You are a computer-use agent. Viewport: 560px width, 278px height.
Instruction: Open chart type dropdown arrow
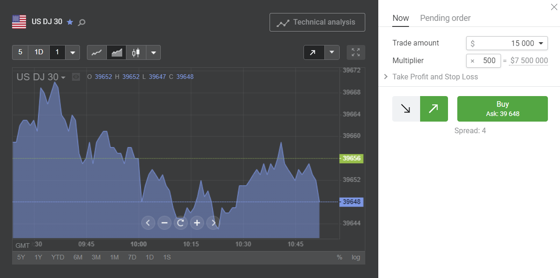pos(153,52)
